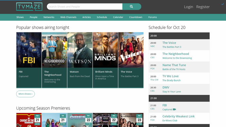Select the Brilliant Minds poster
Image resolution: width=226 pixels, height=127 pixels.
coord(105,50)
